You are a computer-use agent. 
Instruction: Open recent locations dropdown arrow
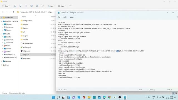click(10, 12)
